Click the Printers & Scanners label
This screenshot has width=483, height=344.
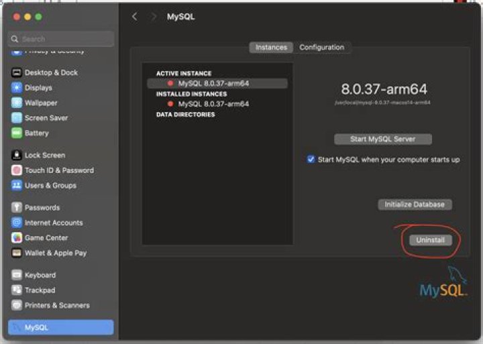57,305
